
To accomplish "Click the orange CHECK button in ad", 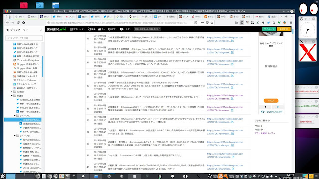I will (x=271, y=101).
